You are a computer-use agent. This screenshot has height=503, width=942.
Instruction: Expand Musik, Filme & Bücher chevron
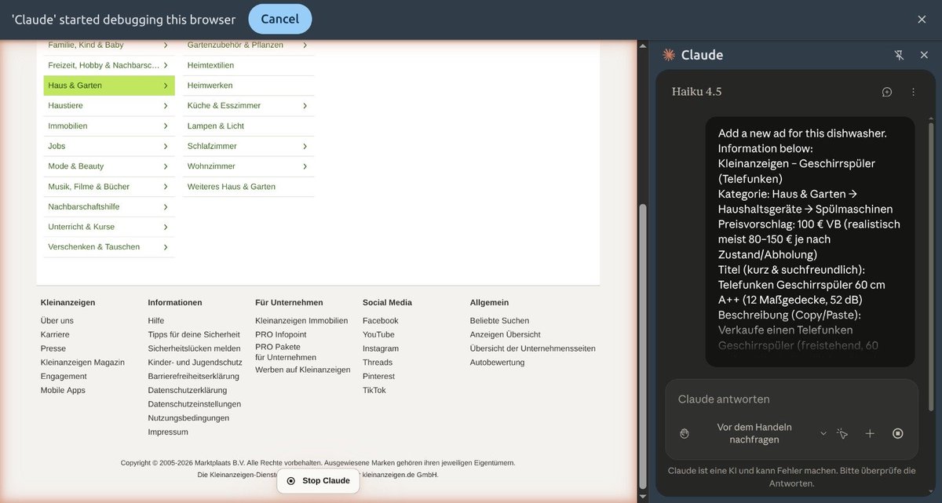click(166, 187)
